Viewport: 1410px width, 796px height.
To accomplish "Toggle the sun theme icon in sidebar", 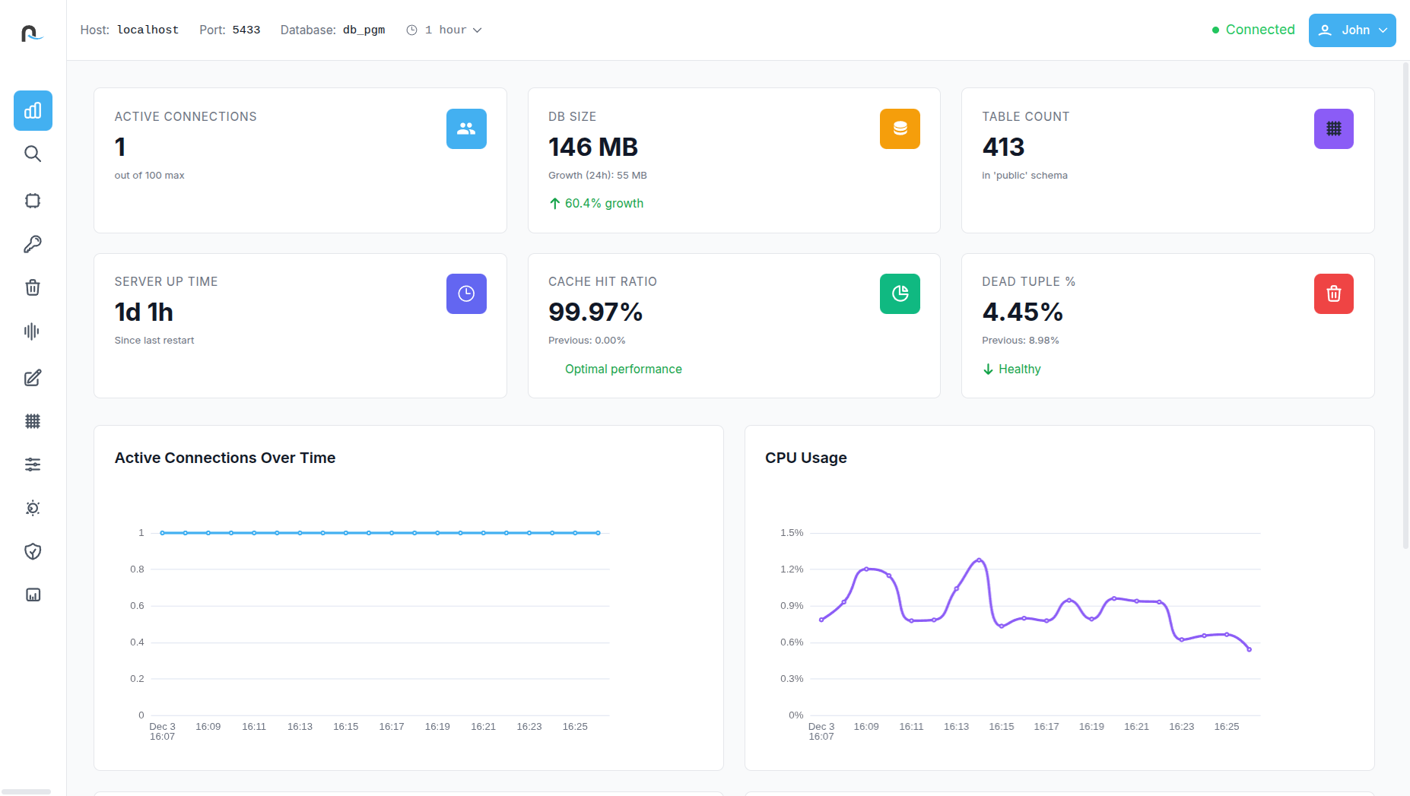I will point(33,508).
